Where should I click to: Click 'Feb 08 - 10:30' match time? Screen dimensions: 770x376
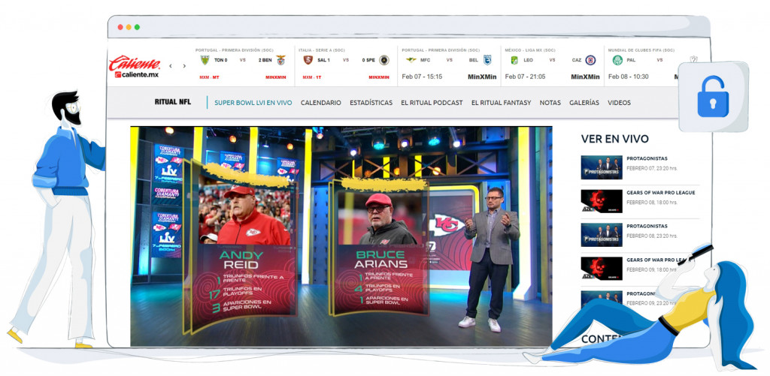[x=628, y=77]
